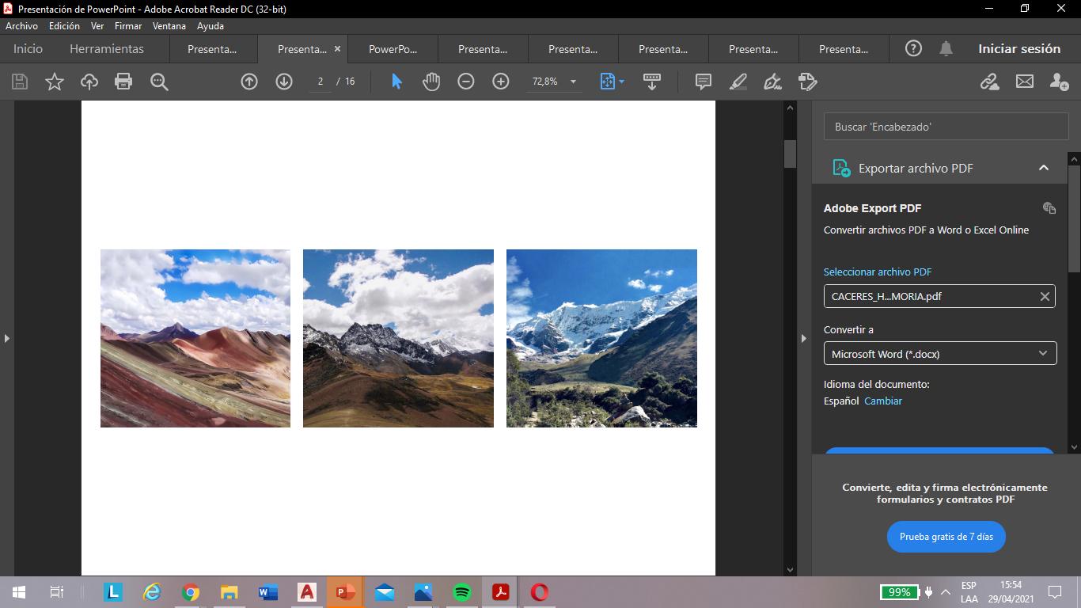Screen dimensions: 1081x608
Task: Open the Firmar menu
Action: tap(128, 26)
